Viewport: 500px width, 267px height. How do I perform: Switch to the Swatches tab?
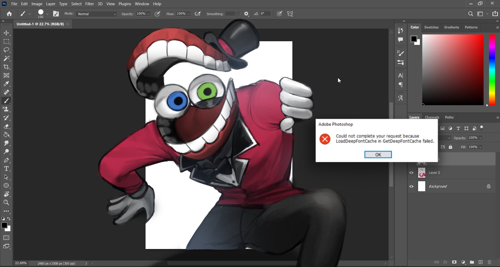(x=431, y=27)
